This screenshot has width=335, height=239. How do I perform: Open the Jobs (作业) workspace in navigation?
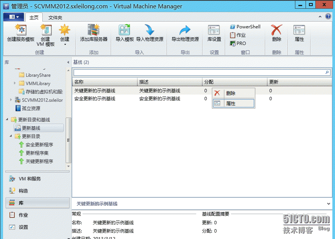tap(37, 215)
